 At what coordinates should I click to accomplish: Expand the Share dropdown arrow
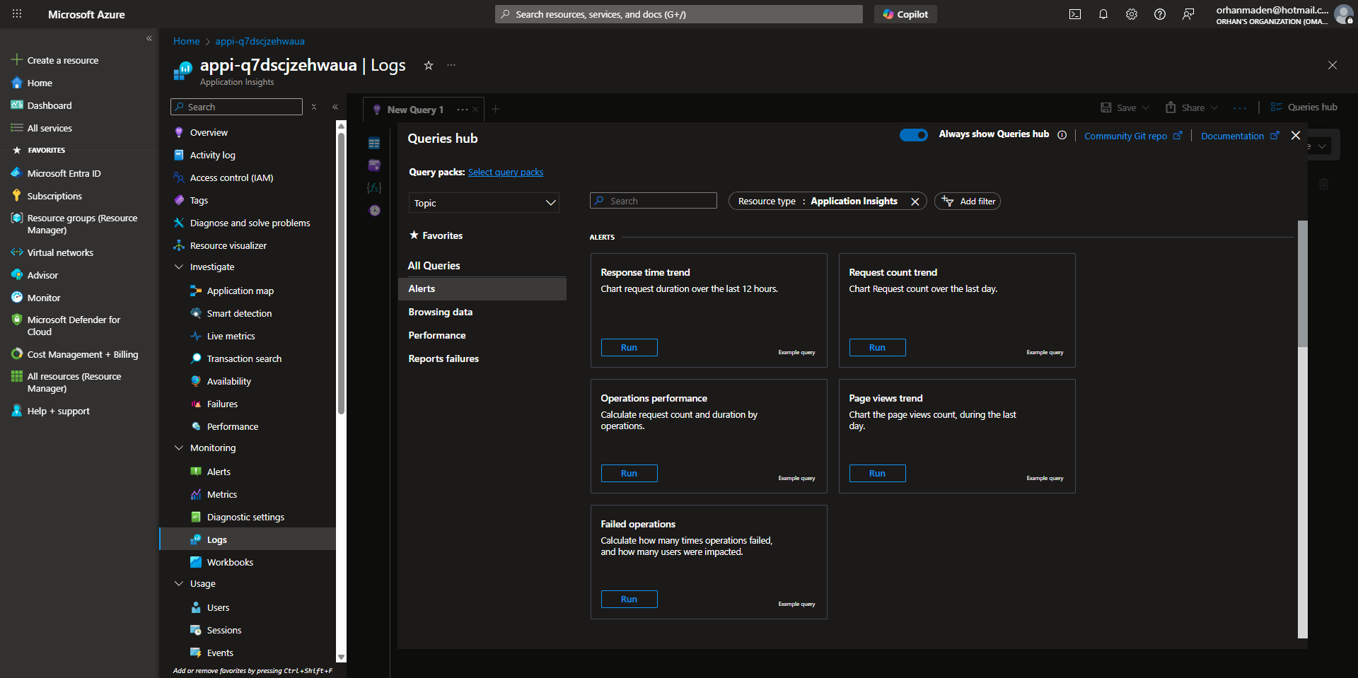1214,107
